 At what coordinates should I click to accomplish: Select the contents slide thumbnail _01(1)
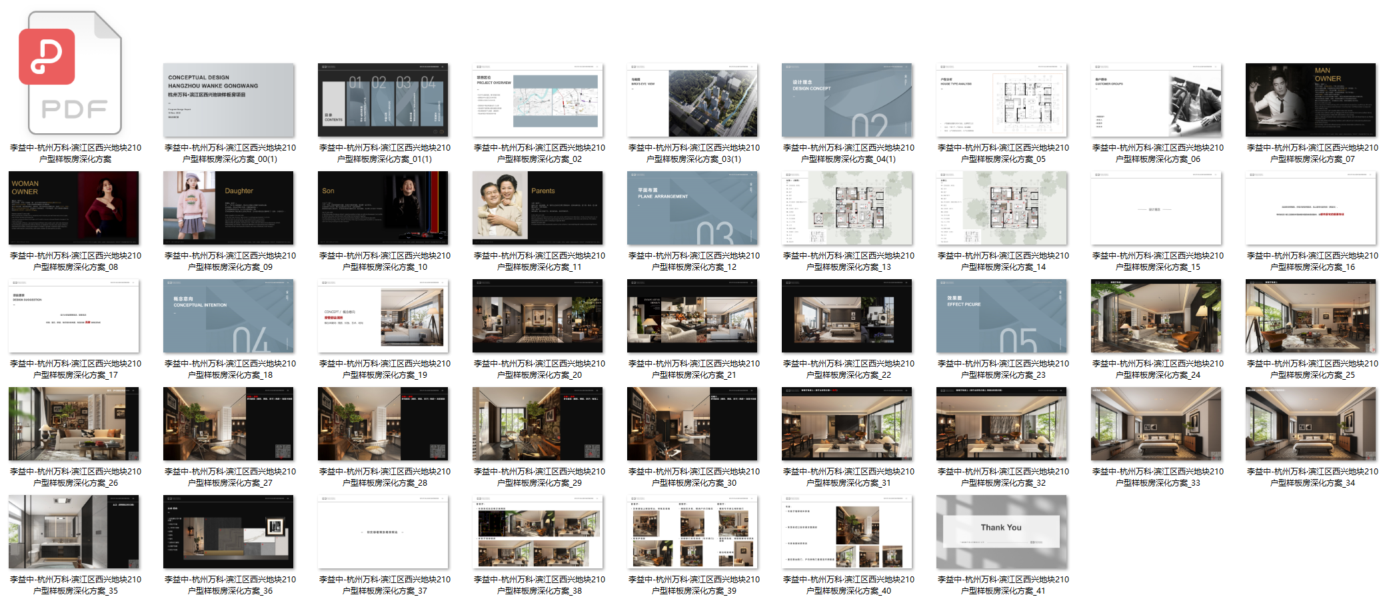[383, 100]
